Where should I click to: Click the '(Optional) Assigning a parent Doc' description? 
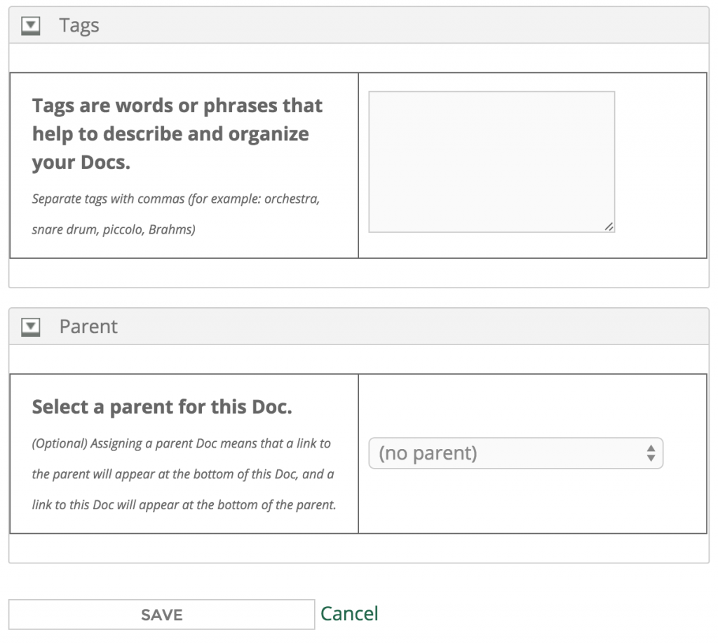[x=184, y=474]
